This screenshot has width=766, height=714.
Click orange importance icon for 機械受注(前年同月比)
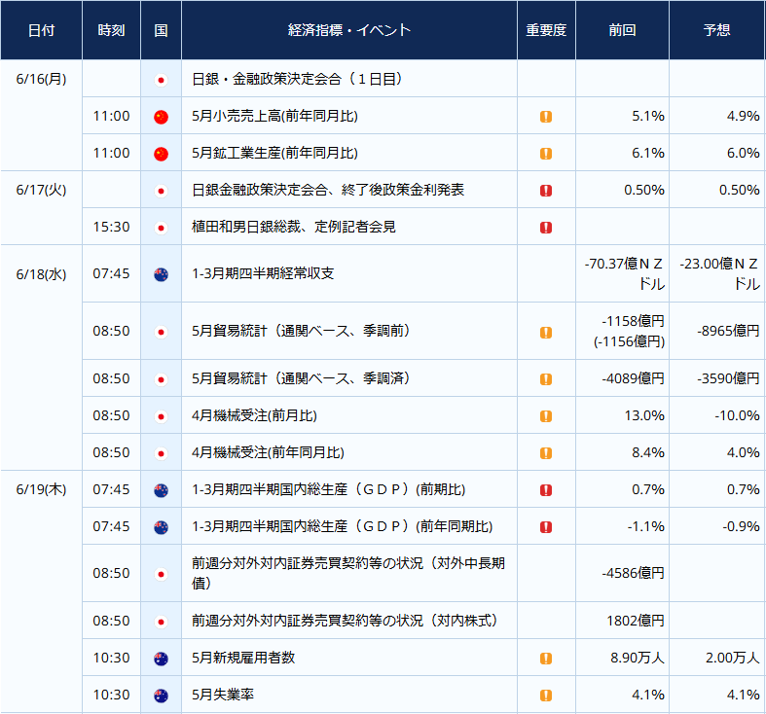click(546, 453)
